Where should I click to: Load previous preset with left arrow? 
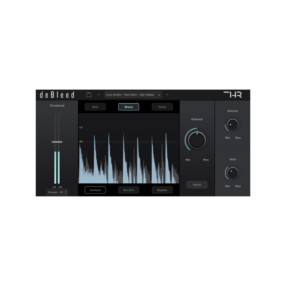click(99, 94)
